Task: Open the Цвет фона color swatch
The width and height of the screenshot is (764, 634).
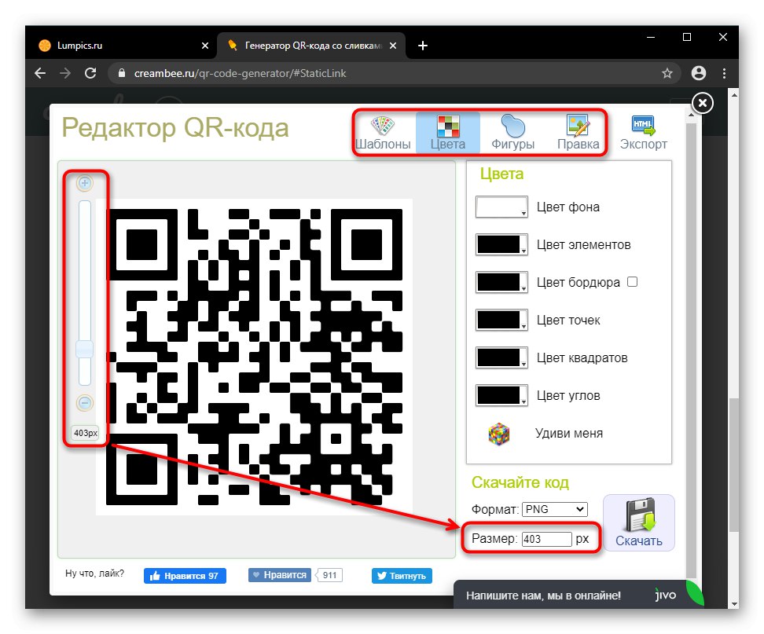Action: coord(501,207)
